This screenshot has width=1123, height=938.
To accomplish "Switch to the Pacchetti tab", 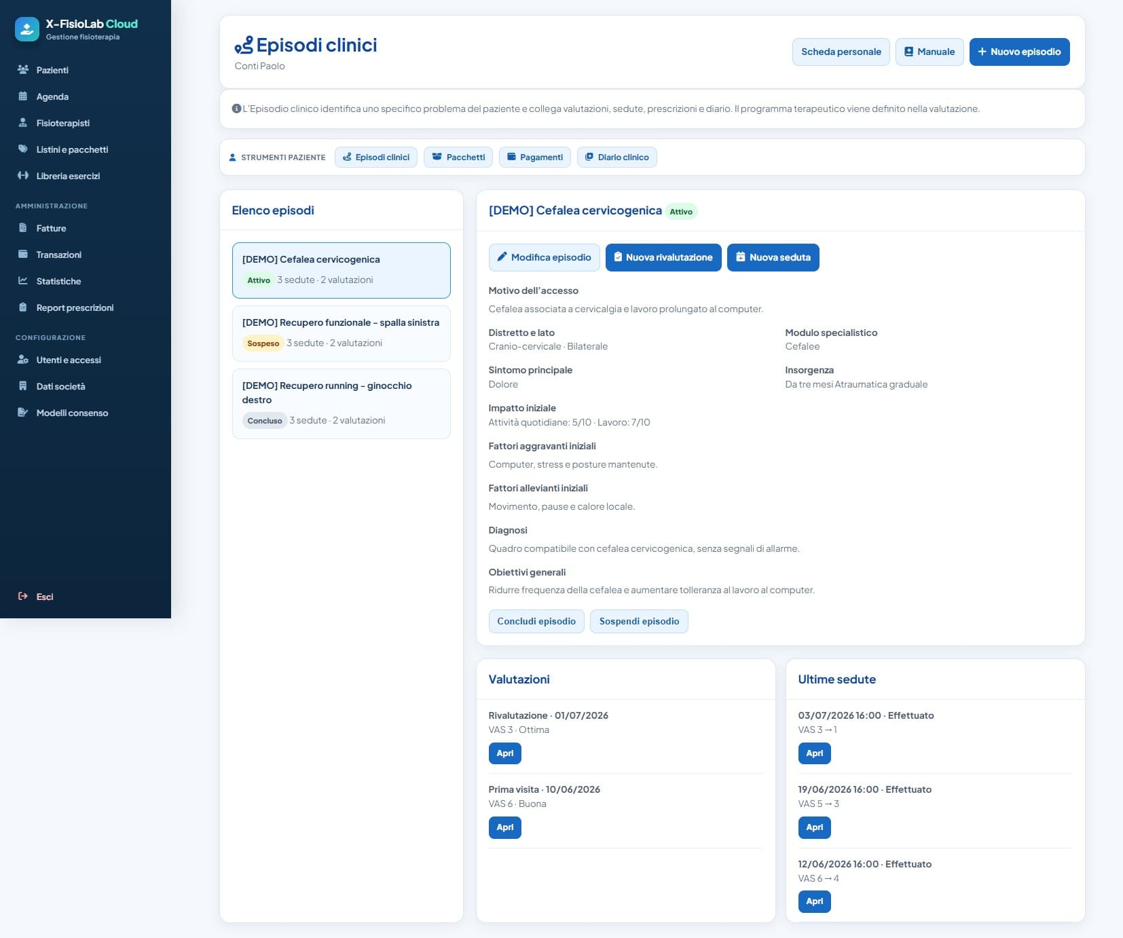I will [458, 157].
